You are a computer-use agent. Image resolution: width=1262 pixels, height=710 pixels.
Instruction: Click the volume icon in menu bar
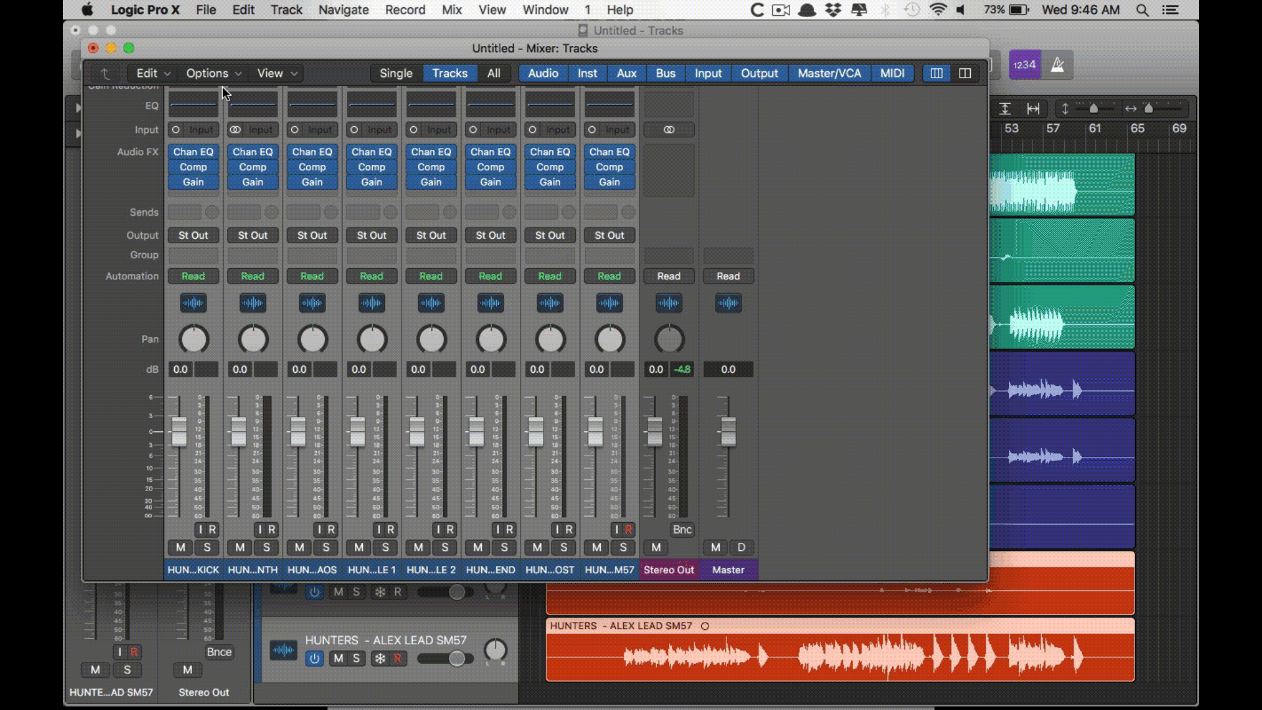961,10
